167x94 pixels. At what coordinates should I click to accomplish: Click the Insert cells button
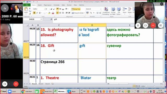(x=124, y=11)
